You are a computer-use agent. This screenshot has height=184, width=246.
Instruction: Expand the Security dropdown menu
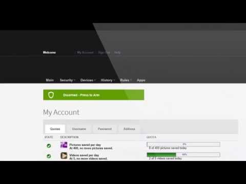click(67, 80)
